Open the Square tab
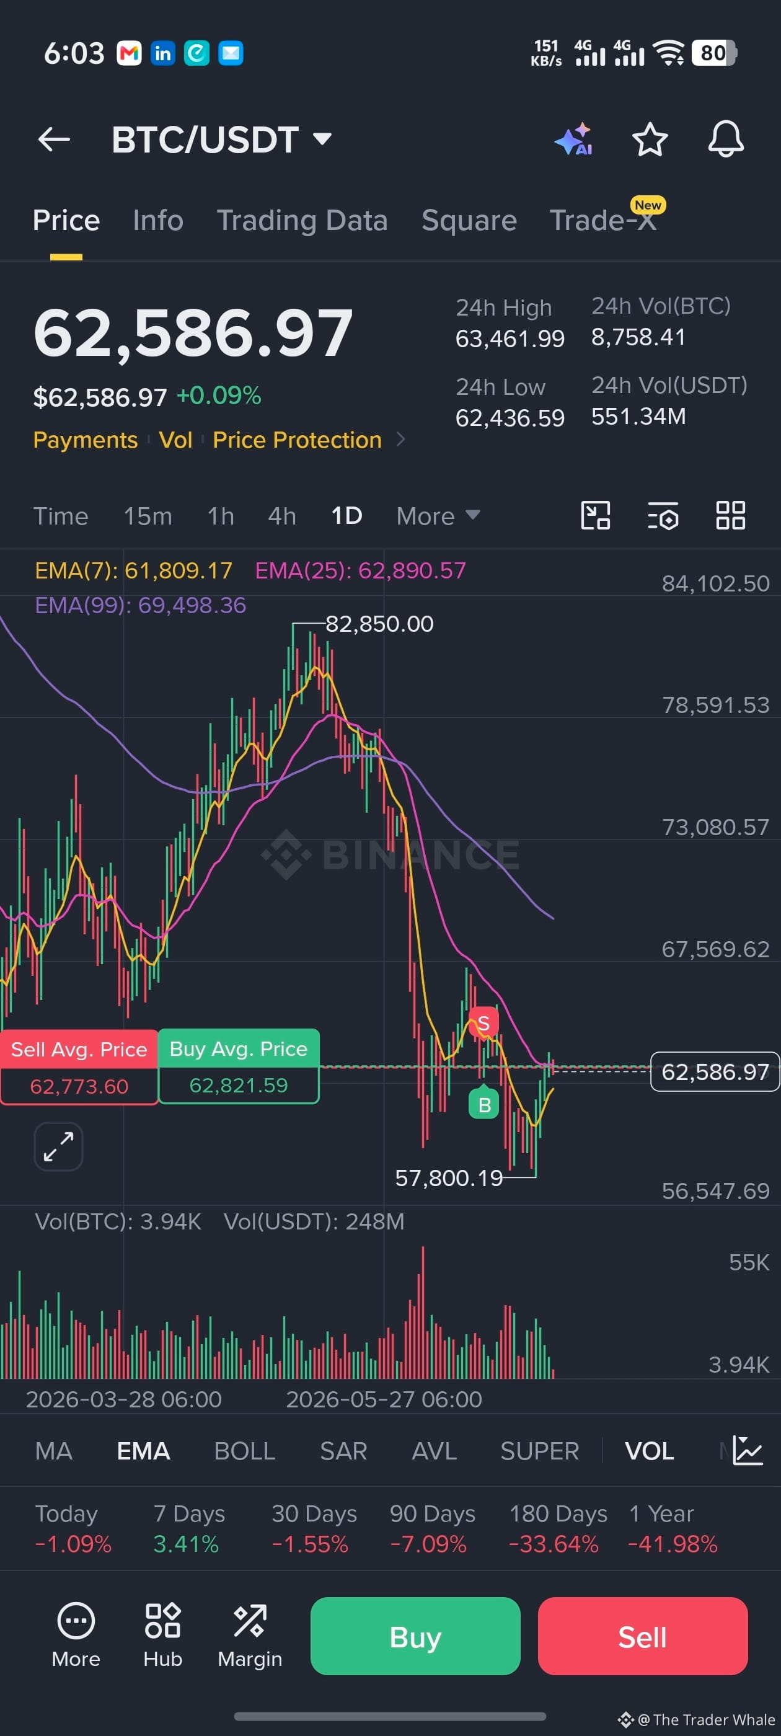Viewport: 781px width, 1736px height. (x=469, y=220)
